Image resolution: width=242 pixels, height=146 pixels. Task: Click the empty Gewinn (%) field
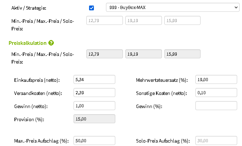click(216, 106)
